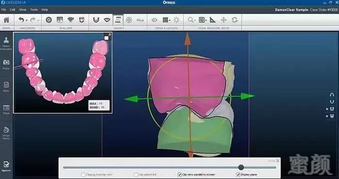This screenshot has width=339, height=179.
Task: Click the clipping plane slider handle
Action: click(x=241, y=167)
